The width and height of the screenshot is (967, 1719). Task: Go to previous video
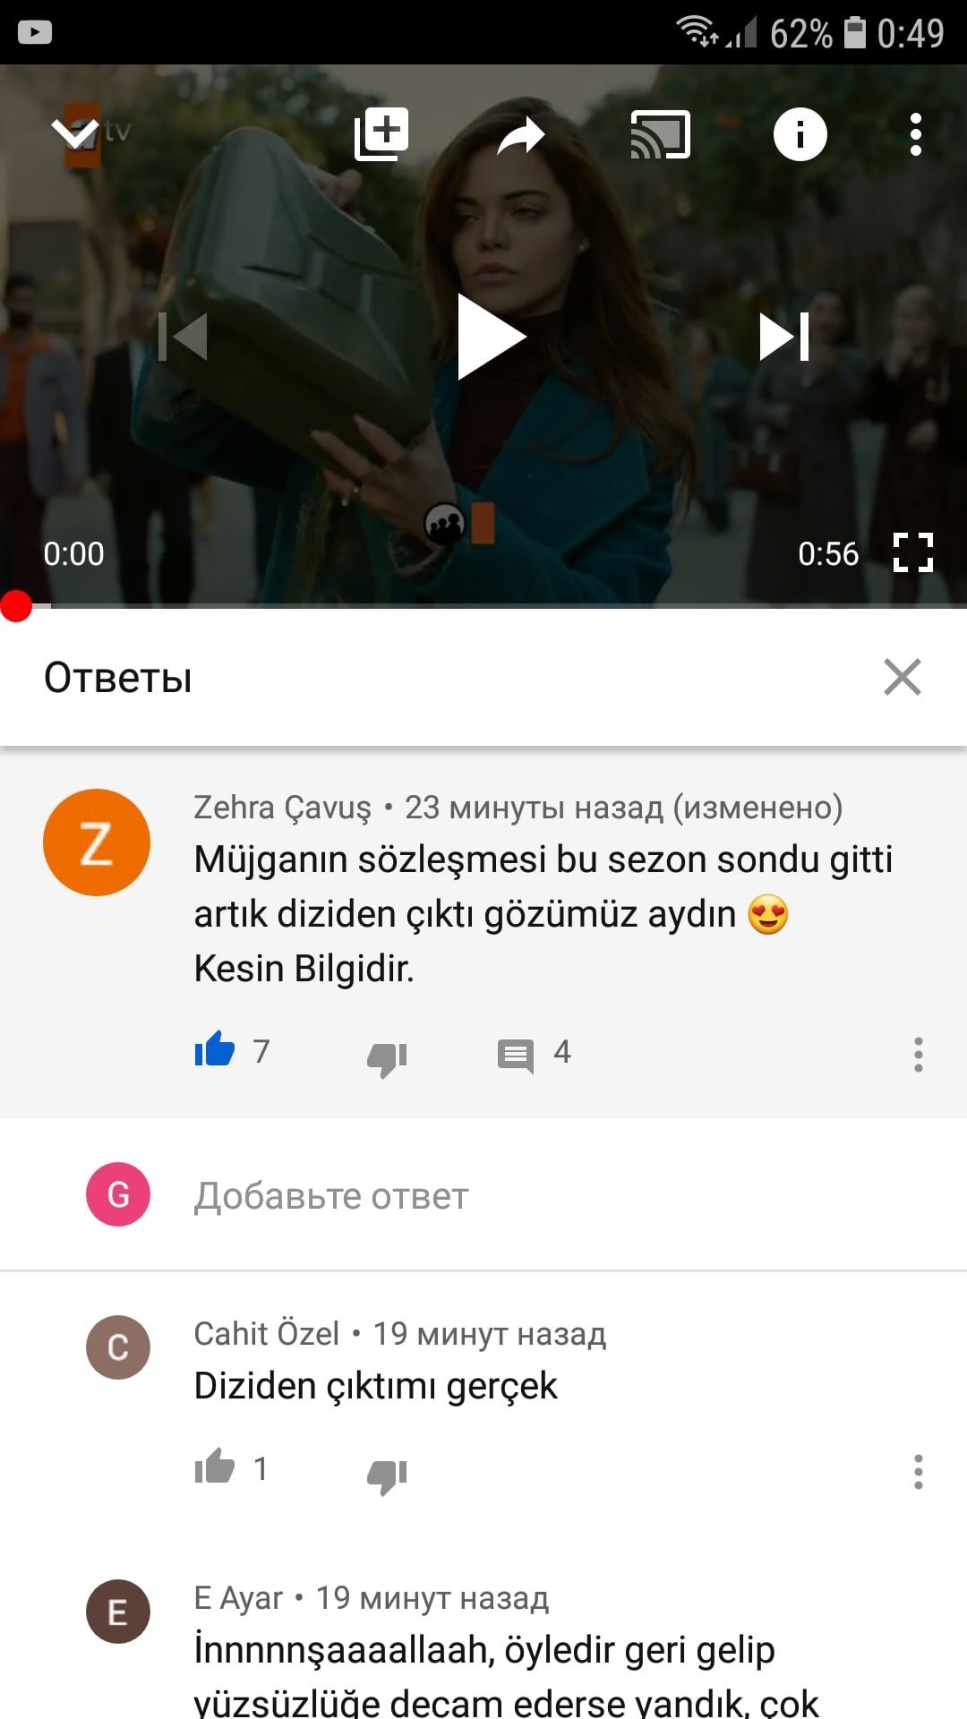183,337
